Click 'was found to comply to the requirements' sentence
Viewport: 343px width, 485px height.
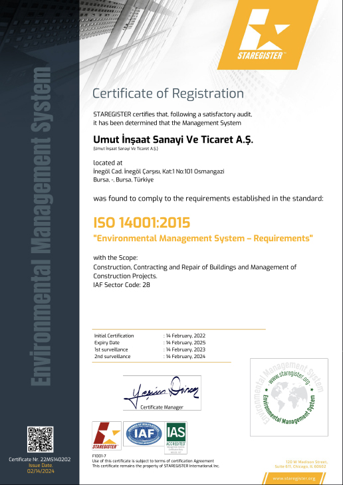click(208, 199)
